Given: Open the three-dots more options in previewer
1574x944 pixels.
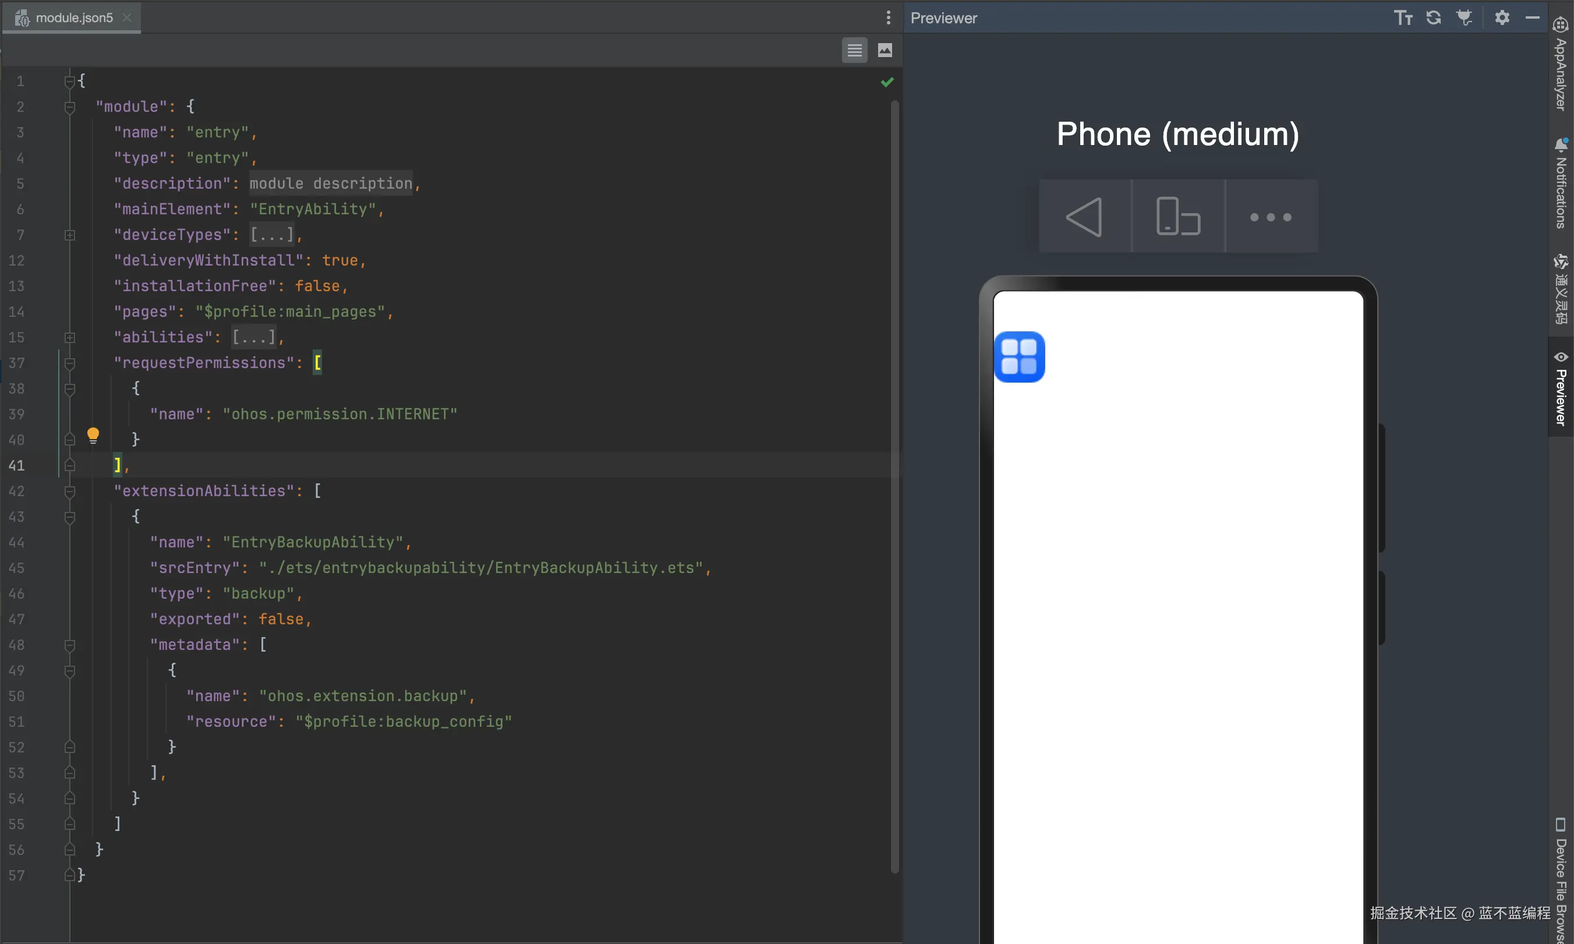Looking at the screenshot, I should coord(1271,217).
